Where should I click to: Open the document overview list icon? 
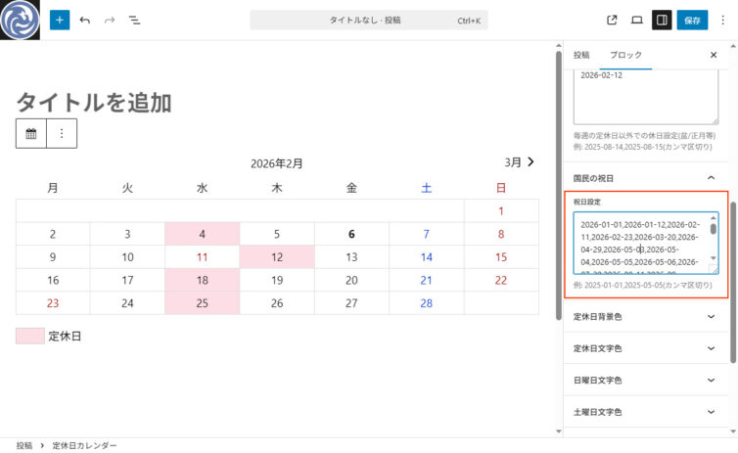pyautogui.click(x=135, y=20)
